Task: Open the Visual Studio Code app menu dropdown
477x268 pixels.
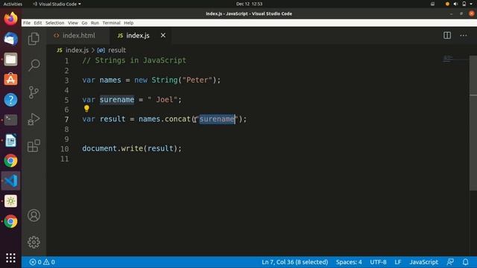Action: pyautogui.click(x=57, y=4)
